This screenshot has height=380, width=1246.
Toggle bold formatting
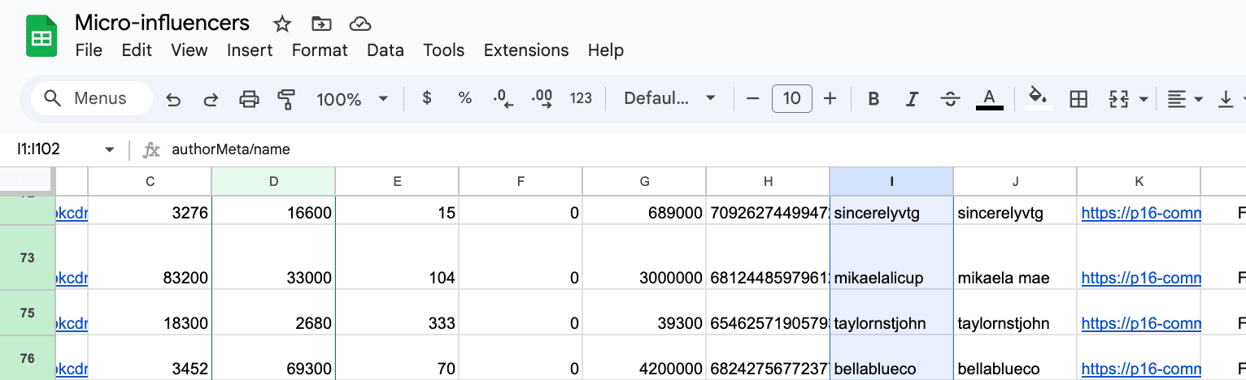(x=874, y=99)
